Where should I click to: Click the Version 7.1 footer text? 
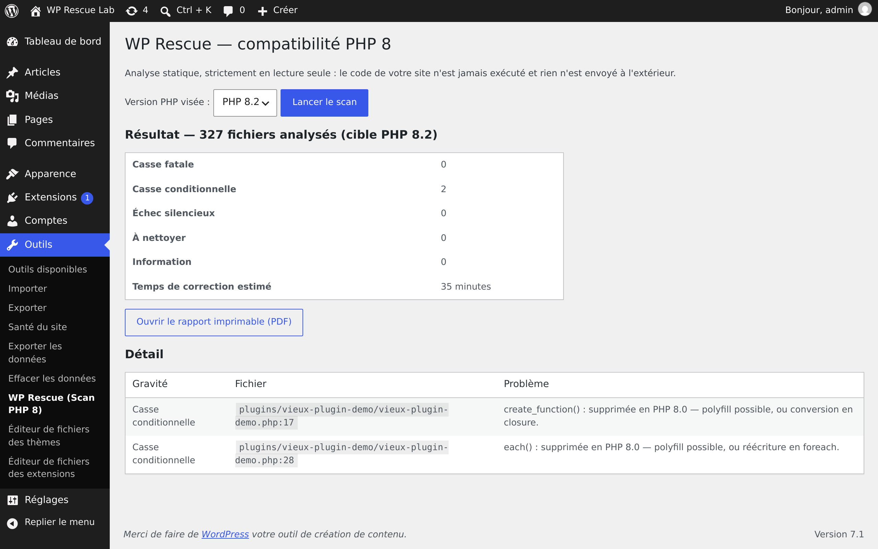pos(839,535)
